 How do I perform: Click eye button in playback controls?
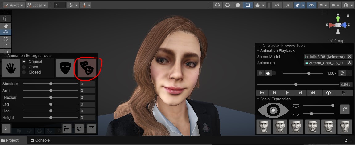(x=328, y=93)
